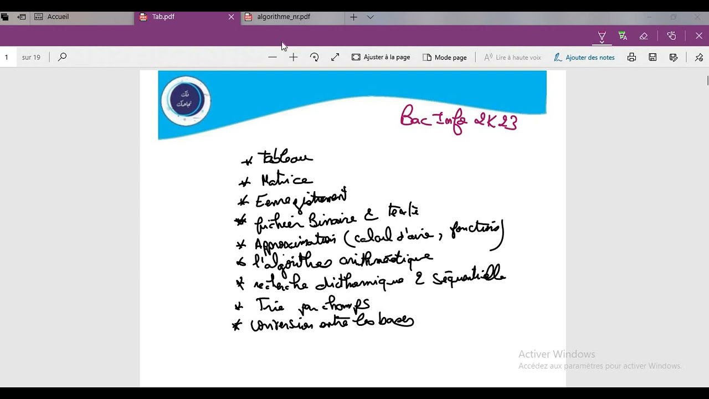Open a new browser tab
This screenshot has width=709, height=399.
point(353,17)
